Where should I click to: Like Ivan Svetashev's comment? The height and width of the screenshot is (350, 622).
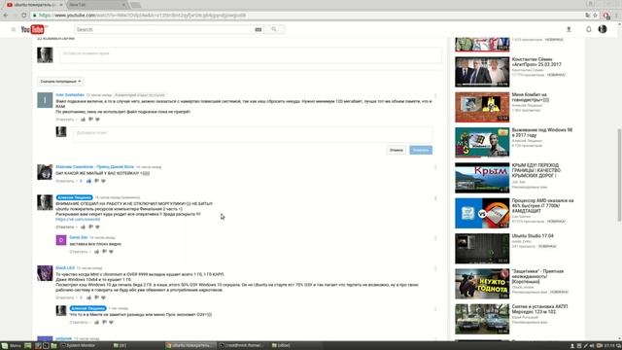84,120
